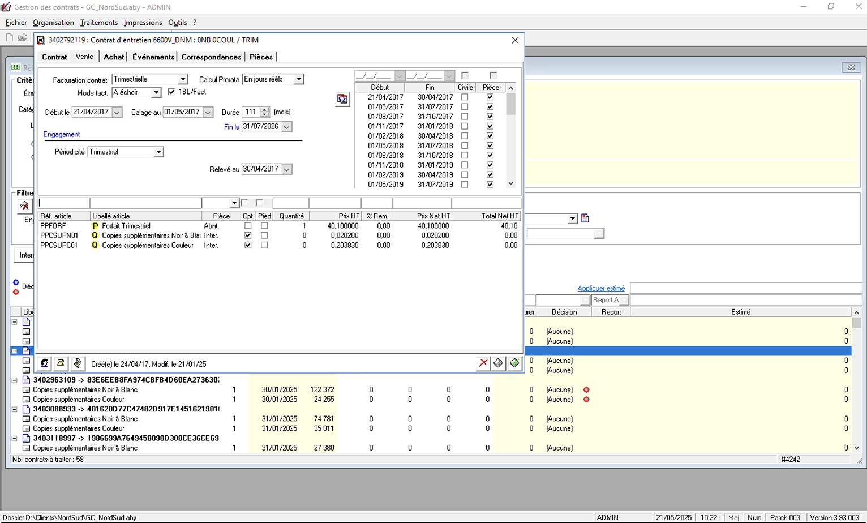Click the open folder icon in main toolbar
The image size is (867, 523).
[22, 38]
